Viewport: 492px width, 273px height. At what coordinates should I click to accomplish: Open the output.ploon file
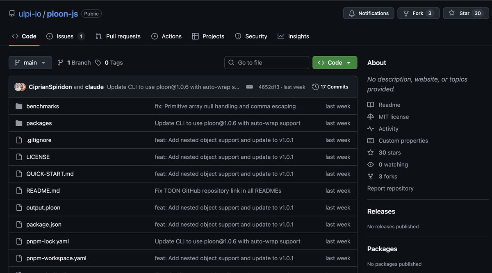pyautogui.click(x=43, y=207)
